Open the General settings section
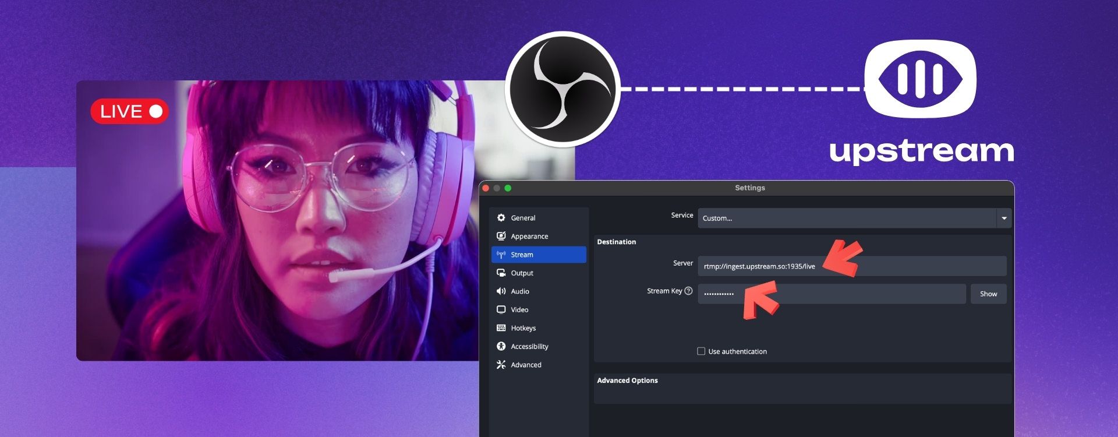Viewport: 1118px width, 437px height. pos(539,217)
